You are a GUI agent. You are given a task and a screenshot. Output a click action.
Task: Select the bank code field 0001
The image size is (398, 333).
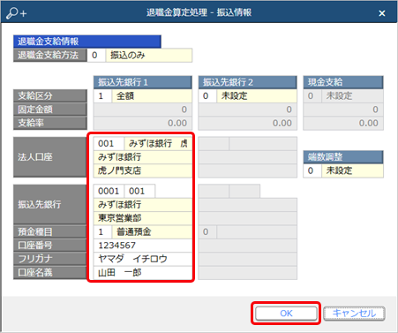pyautogui.click(x=109, y=192)
